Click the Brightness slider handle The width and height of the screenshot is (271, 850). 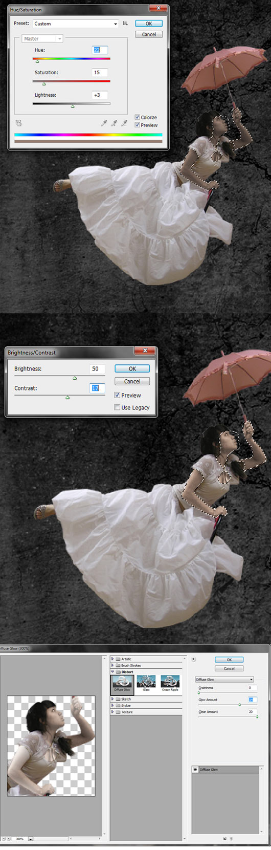point(75,378)
